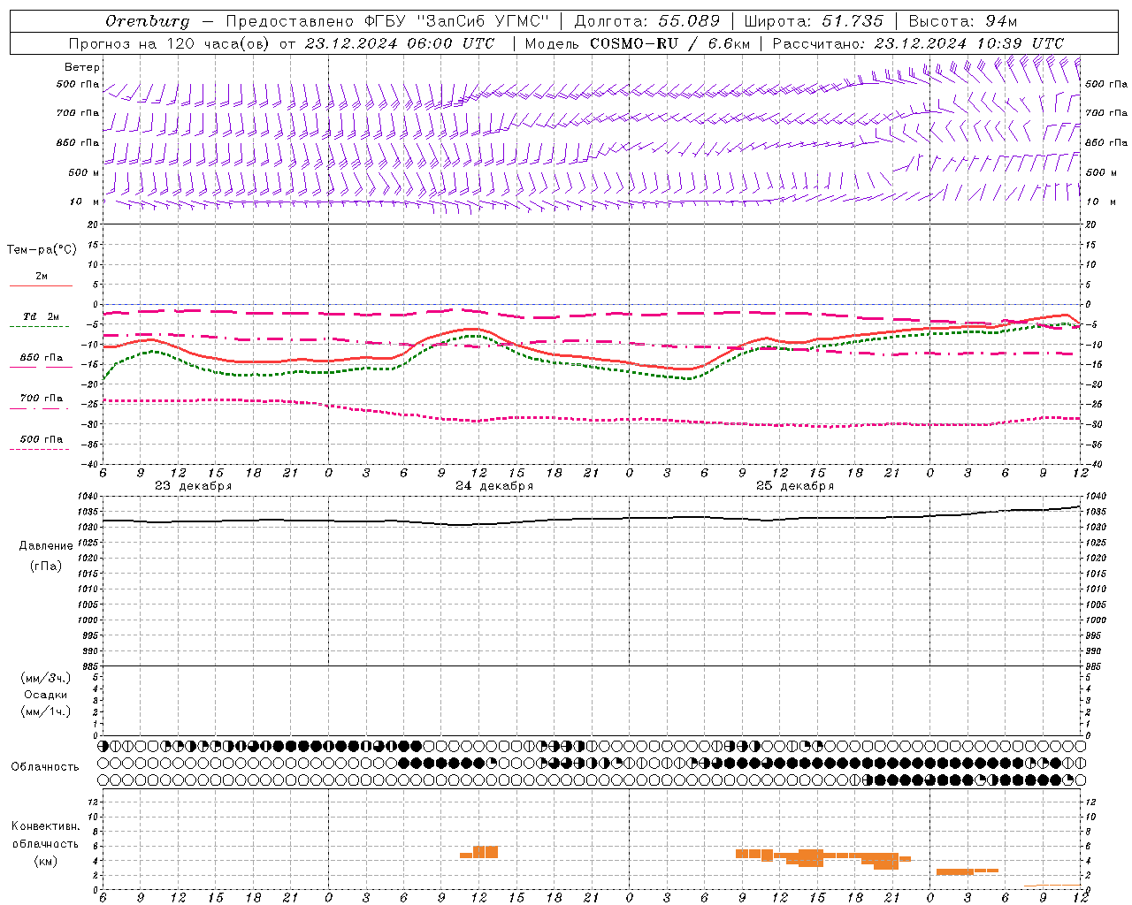Click the Долгота: 55.089 value

647,21
